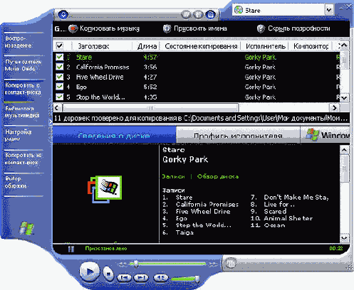Sort by the Состояние копирования column header
This screenshot has height=290, width=354.
pos(201,46)
